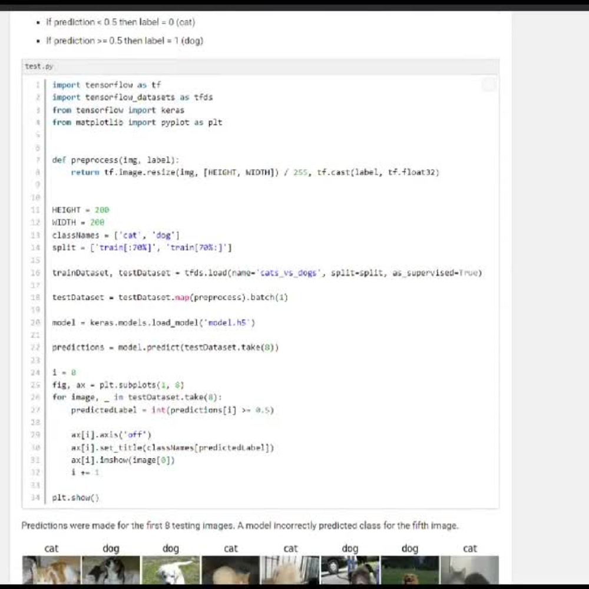Click code line 'WIDTH = 200'

click(x=78, y=223)
